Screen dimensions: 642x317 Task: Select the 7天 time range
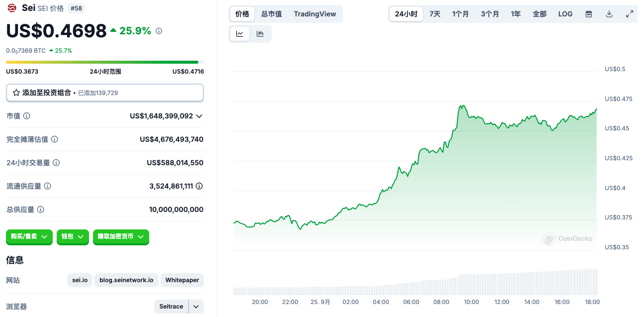(435, 14)
